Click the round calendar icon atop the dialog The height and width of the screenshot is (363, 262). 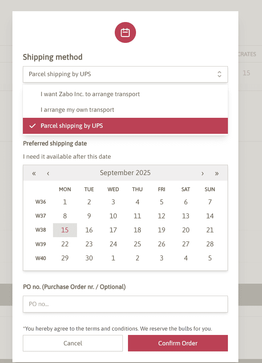[125, 32]
